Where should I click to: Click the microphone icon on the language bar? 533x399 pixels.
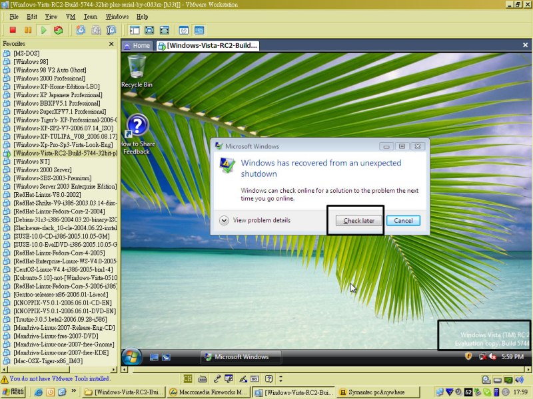point(217,378)
